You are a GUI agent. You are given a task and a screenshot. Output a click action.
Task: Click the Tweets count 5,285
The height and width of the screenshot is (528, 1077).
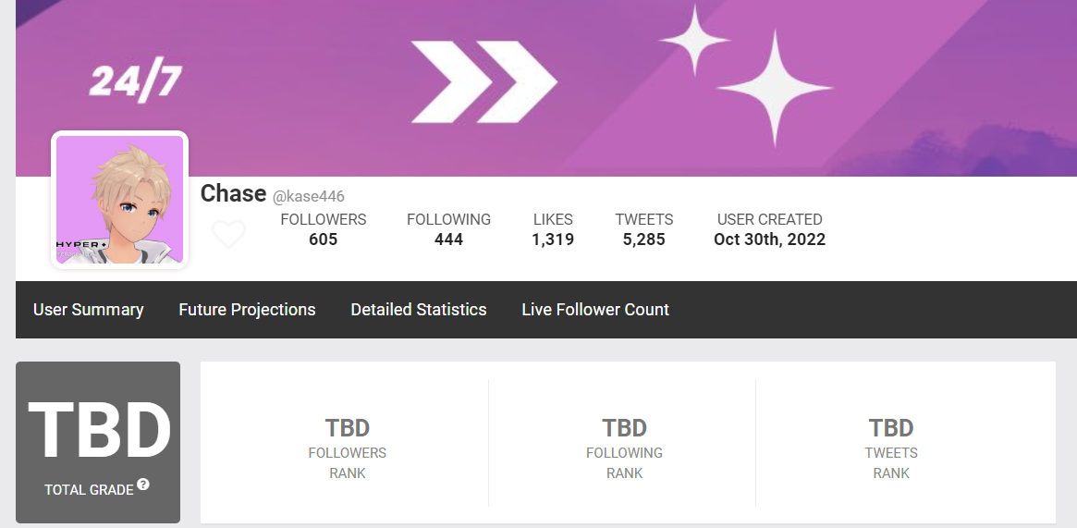click(x=644, y=239)
